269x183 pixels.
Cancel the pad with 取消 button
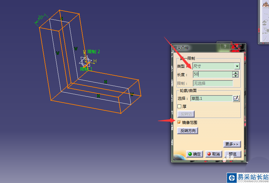click(x=214, y=154)
